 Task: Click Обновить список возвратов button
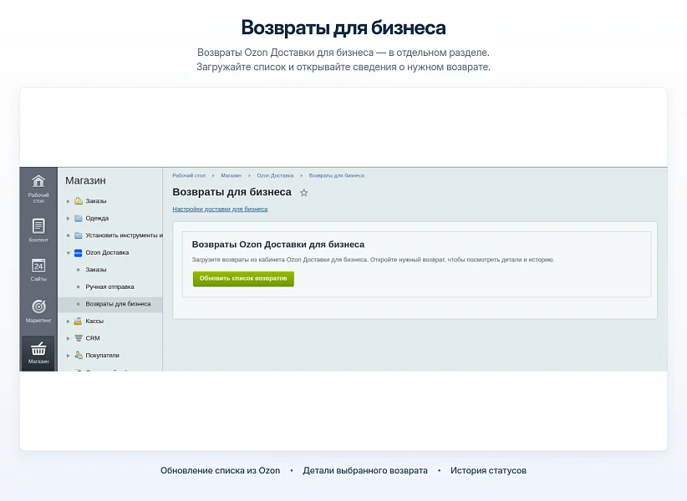[243, 278]
